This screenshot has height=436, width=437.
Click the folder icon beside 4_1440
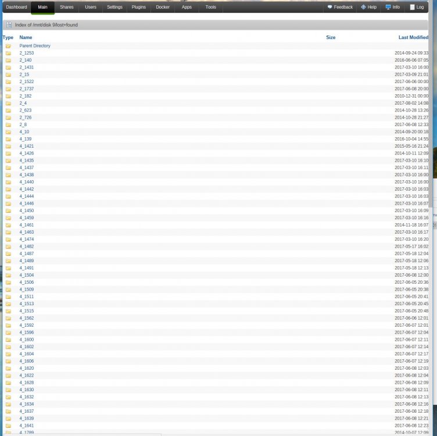[x=8, y=182]
